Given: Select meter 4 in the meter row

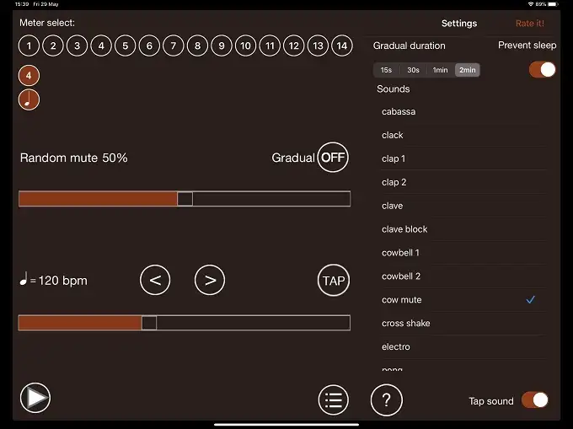Looking at the screenshot, I should (x=101, y=46).
